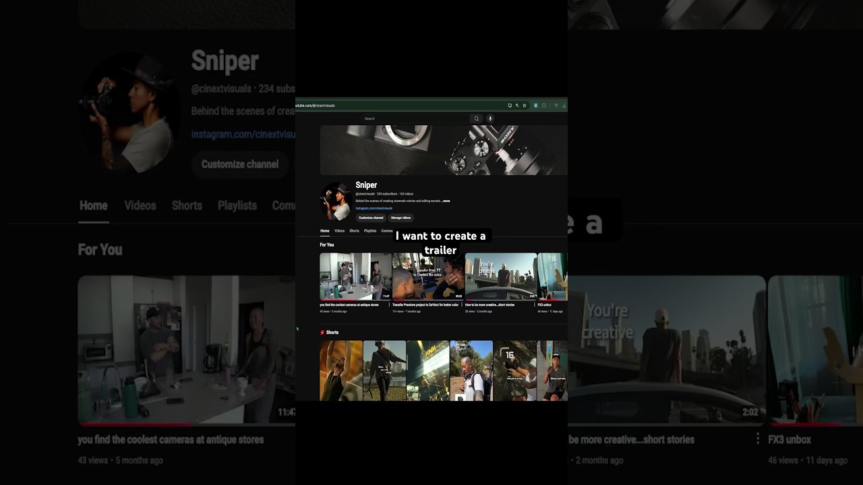
Task: Click the '11 days ago' views line
Action: click(x=550, y=312)
